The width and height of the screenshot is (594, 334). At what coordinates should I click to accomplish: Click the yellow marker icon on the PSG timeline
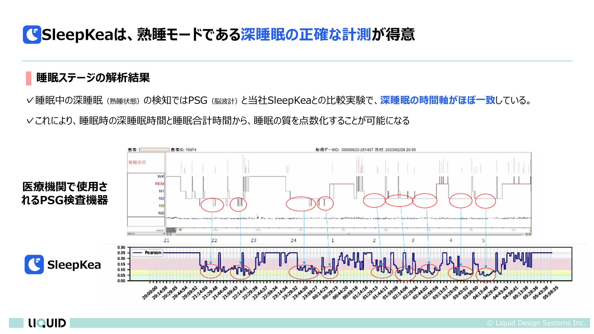coord(180,230)
